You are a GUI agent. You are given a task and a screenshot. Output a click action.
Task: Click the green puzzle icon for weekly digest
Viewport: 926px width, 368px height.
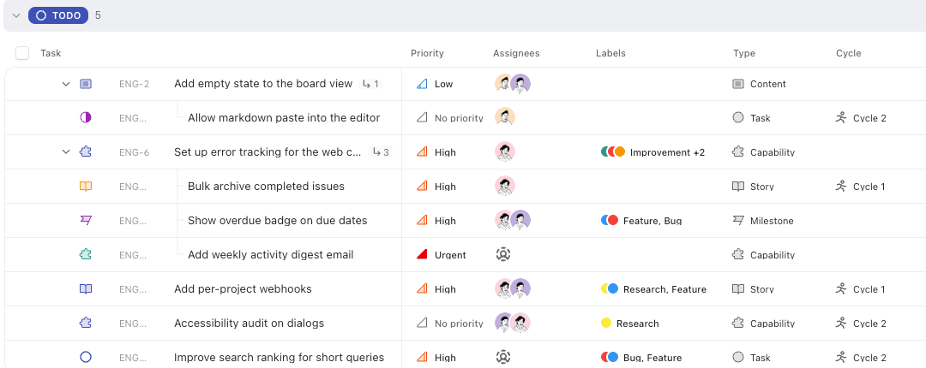tap(86, 254)
